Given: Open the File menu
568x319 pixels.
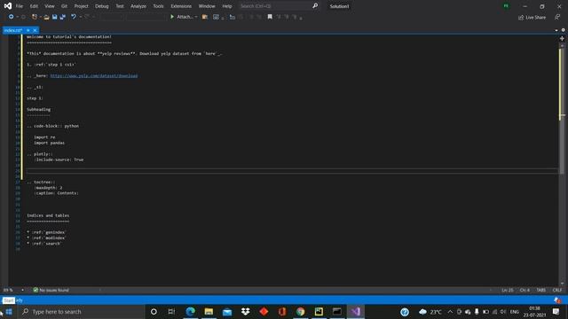Looking at the screenshot, I should click(20, 6).
